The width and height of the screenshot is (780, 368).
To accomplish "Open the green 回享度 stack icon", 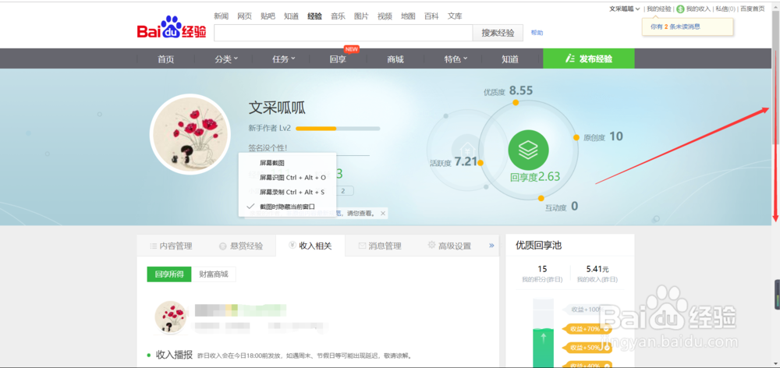I will (x=528, y=150).
